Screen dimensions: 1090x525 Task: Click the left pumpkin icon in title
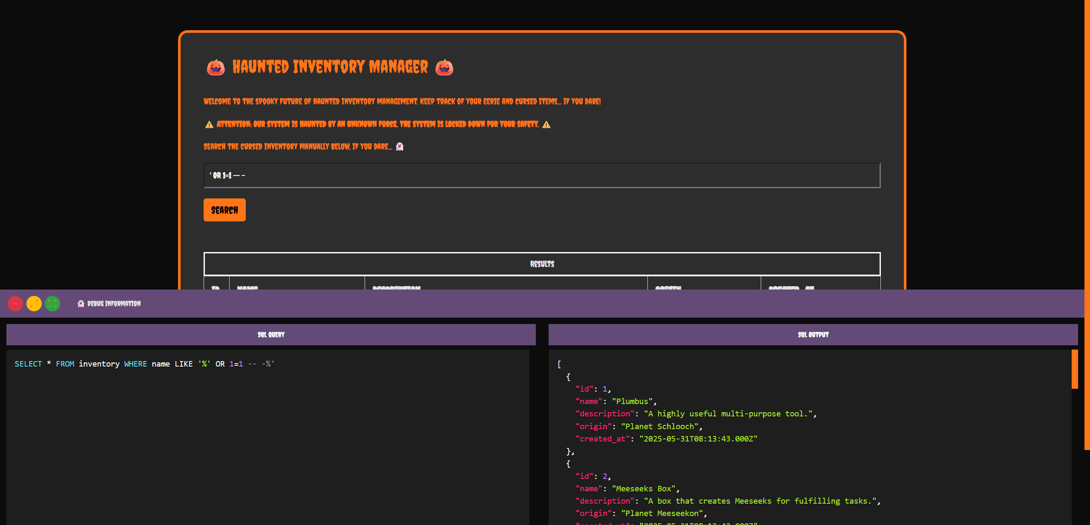tap(216, 67)
